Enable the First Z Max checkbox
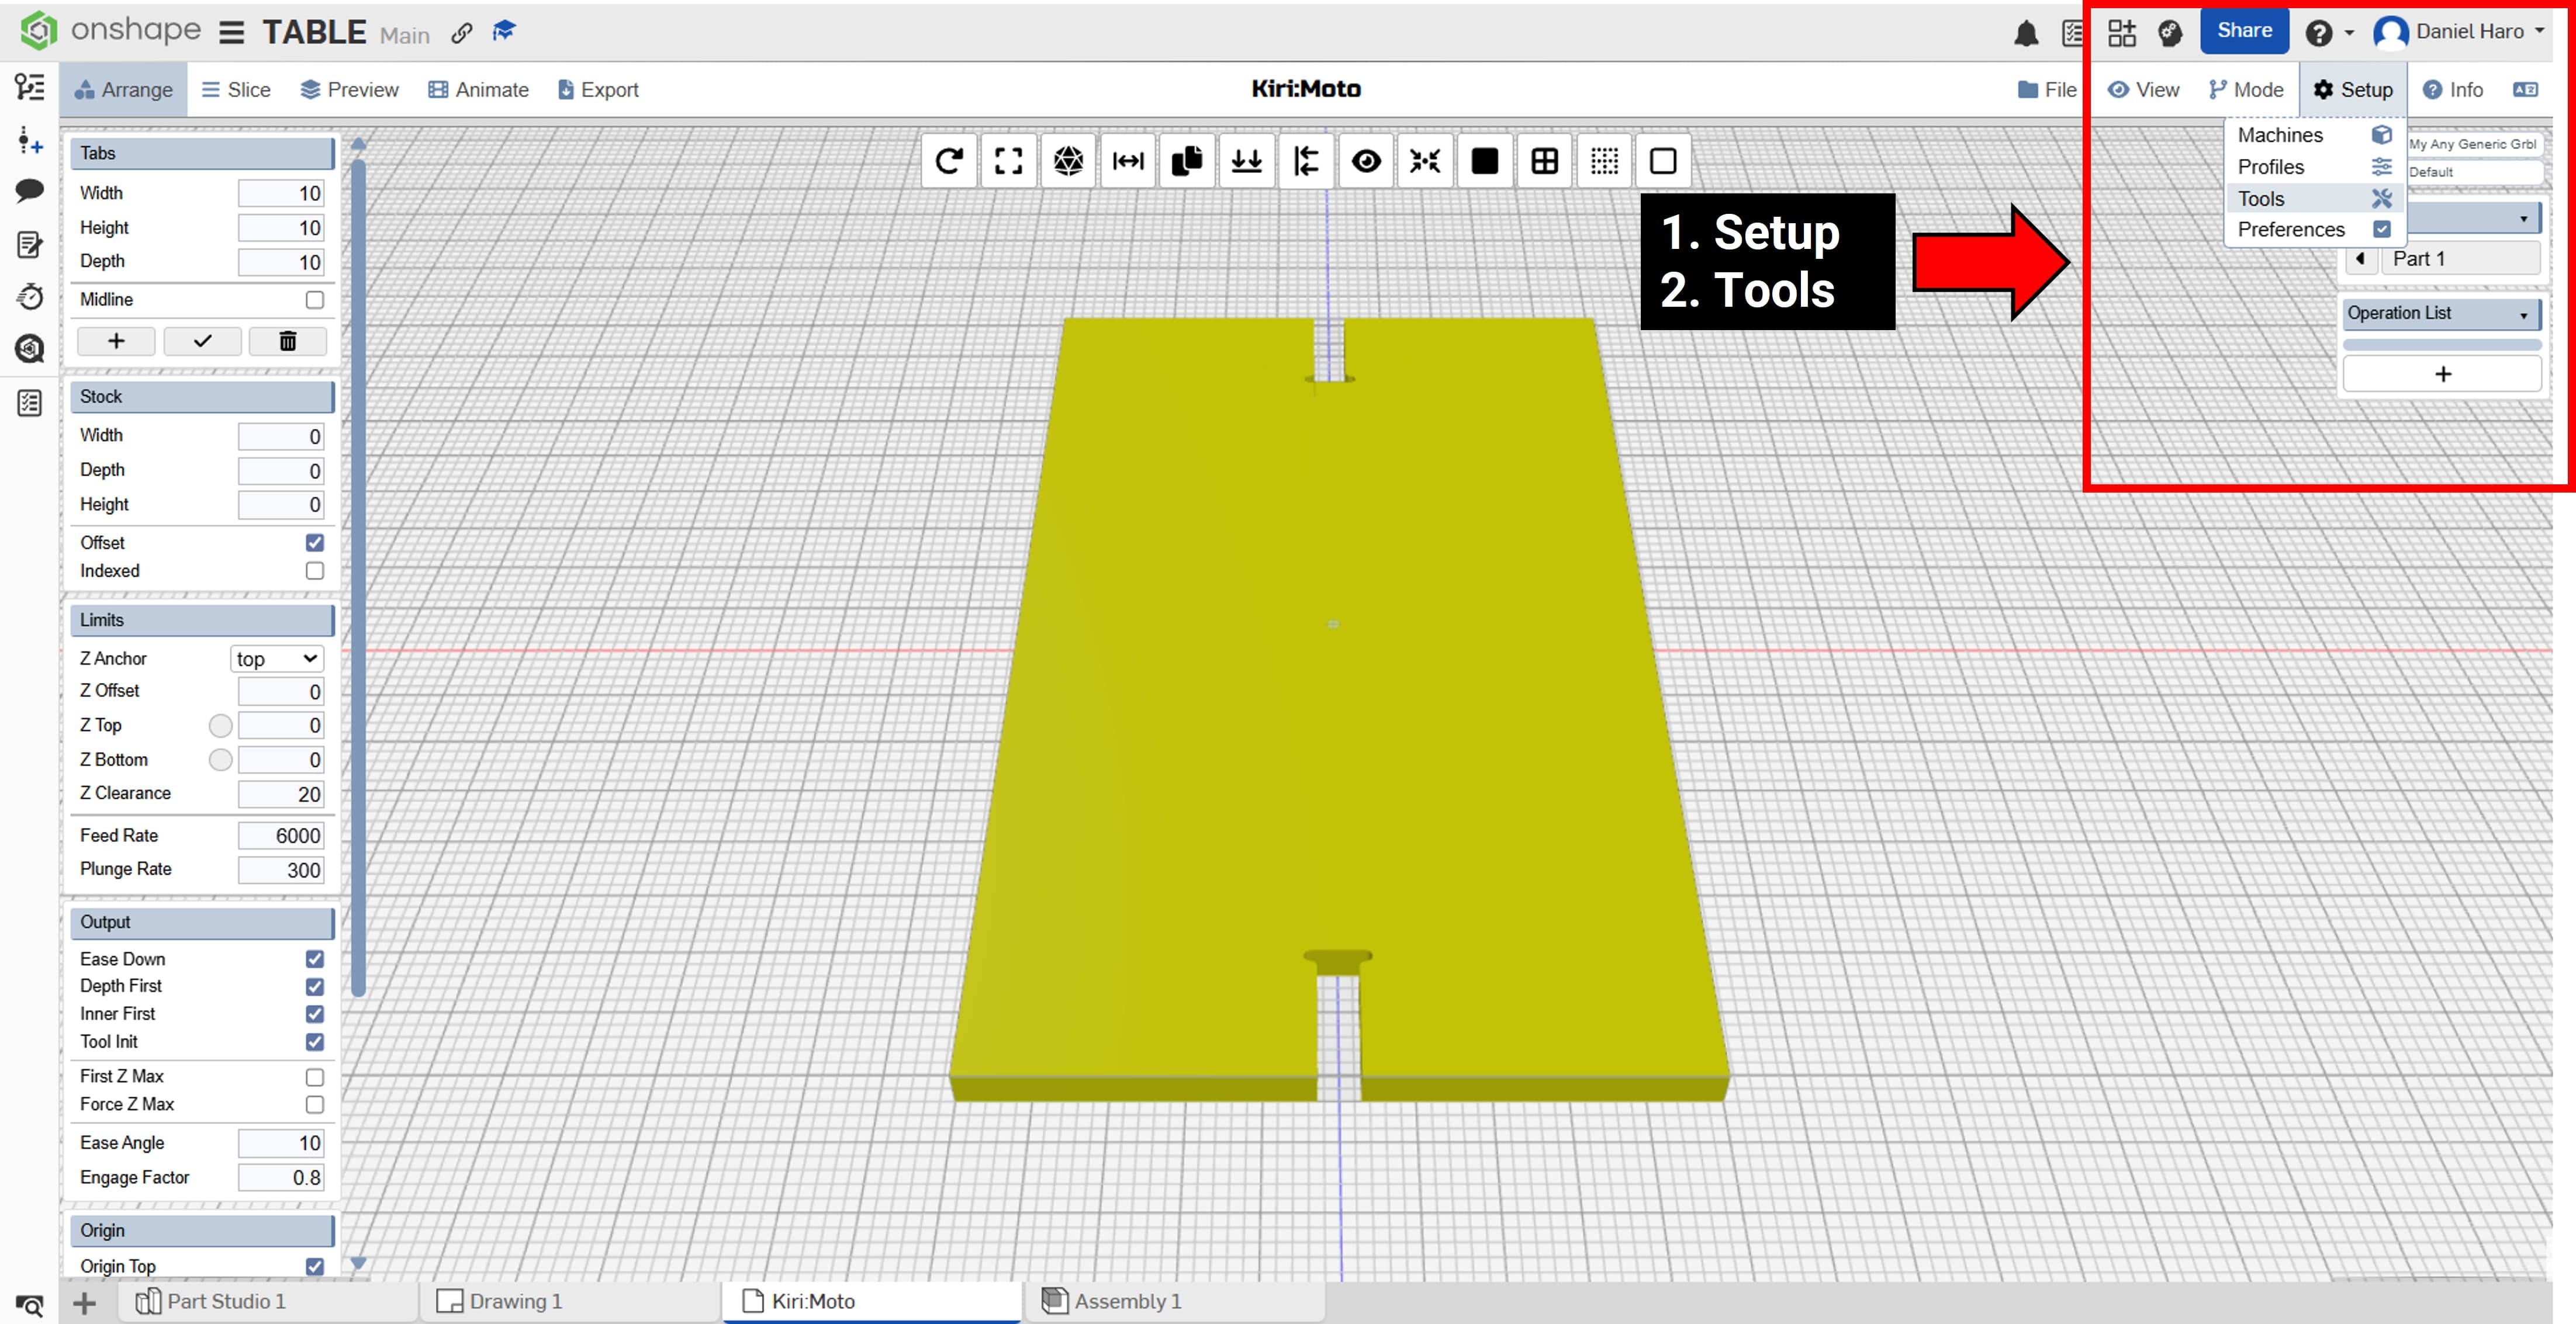This screenshot has height=1324, width=2576. 315,1077
